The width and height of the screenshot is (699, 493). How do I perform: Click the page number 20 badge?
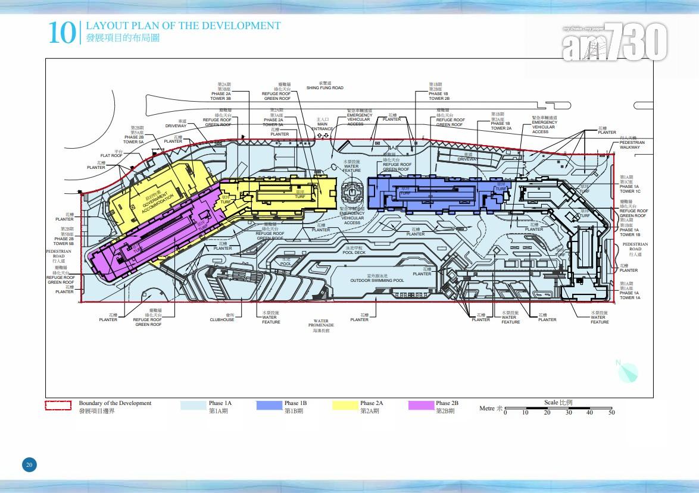point(29,464)
